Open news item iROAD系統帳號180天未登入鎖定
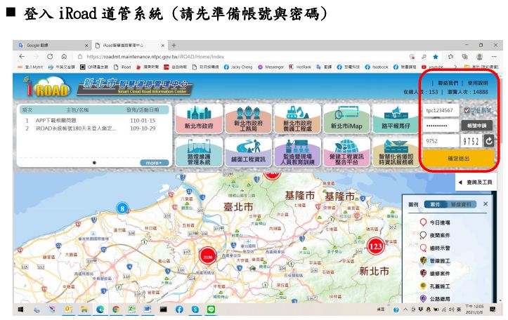Viewport: 508px width, 320px height. (76, 128)
